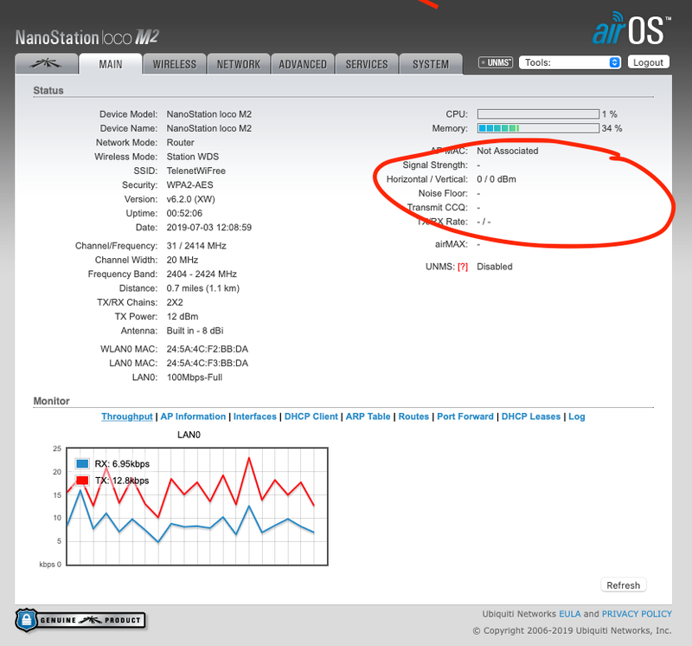The width and height of the screenshot is (692, 646).
Task: Open the EULA link
Action: tap(570, 614)
